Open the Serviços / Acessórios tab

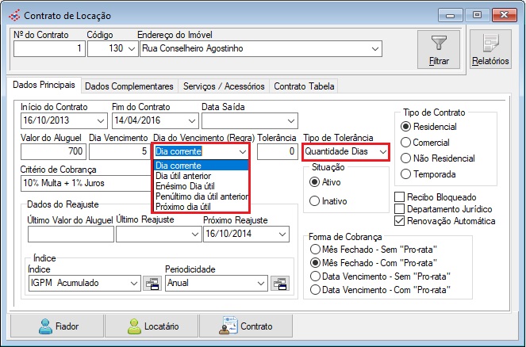[x=224, y=86]
